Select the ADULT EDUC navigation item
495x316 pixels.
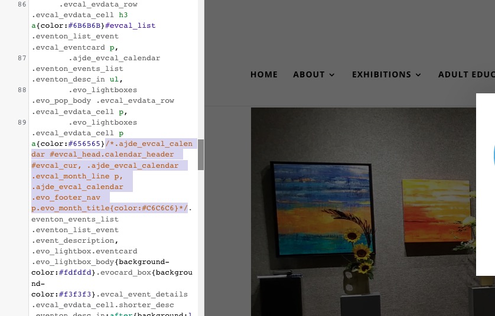[x=466, y=74]
